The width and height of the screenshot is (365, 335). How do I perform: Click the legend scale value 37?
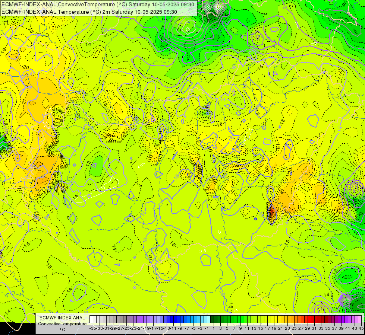click(334, 329)
